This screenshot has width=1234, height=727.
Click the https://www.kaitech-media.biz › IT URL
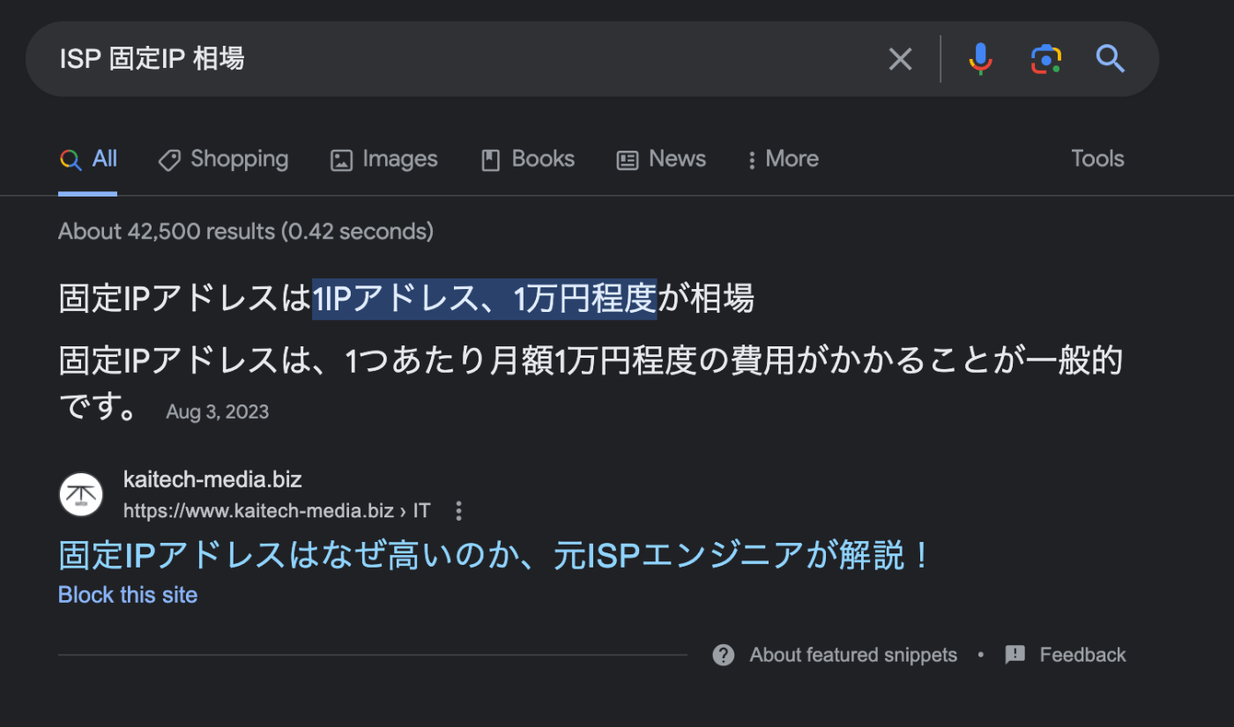pyautogui.click(x=277, y=511)
